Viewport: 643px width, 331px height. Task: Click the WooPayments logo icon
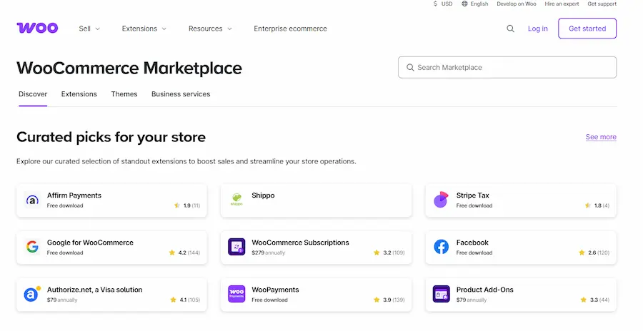(x=236, y=294)
